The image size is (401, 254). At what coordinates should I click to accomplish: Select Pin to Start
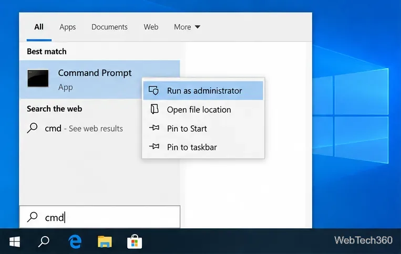(203, 128)
